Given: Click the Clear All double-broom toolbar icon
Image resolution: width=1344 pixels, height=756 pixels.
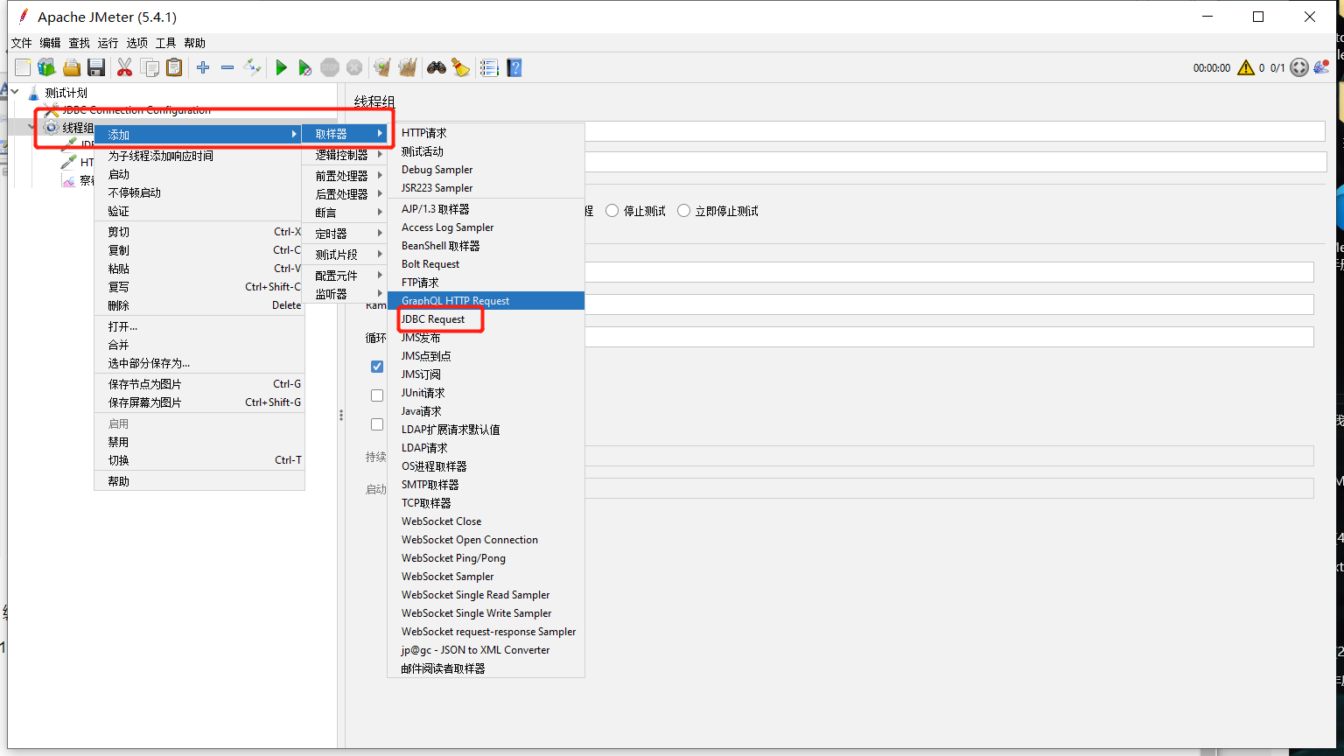Looking at the screenshot, I should (407, 67).
